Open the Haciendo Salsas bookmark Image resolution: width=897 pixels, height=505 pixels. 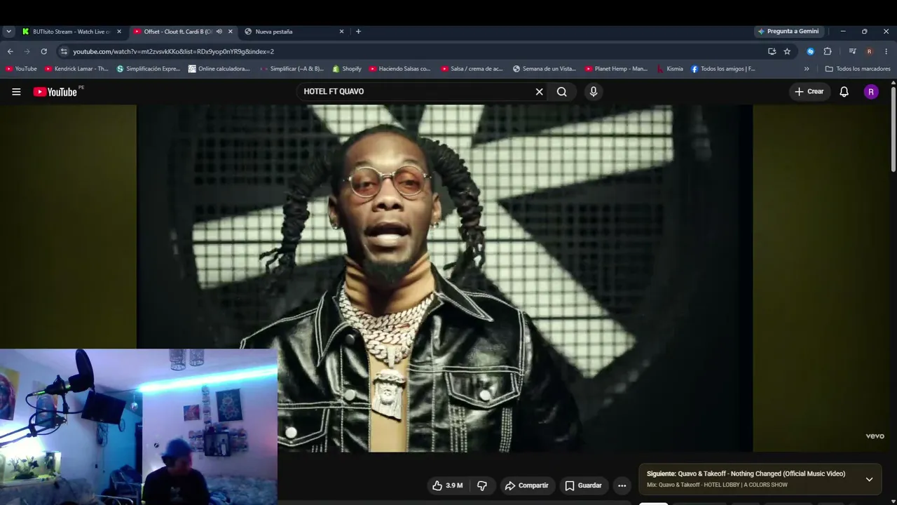[x=400, y=69]
